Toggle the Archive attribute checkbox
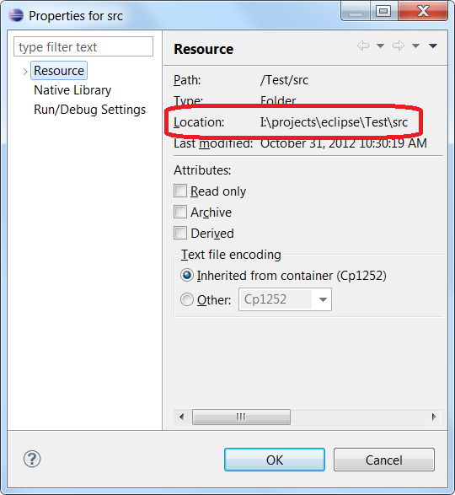Image resolution: width=455 pixels, height=495 pixels. 180,212
